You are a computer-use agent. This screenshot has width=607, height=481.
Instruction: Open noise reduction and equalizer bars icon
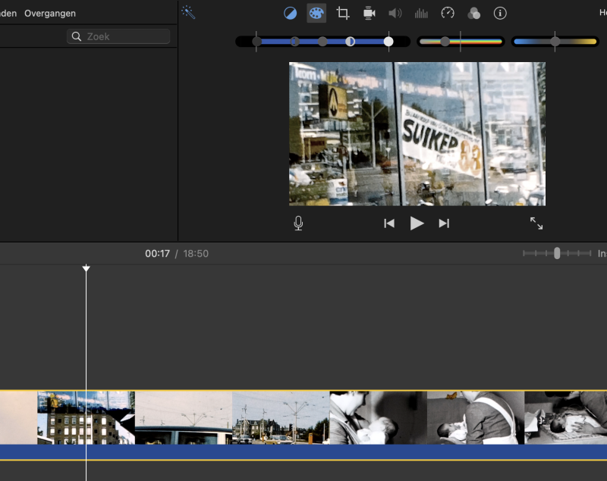pos(421,13)
